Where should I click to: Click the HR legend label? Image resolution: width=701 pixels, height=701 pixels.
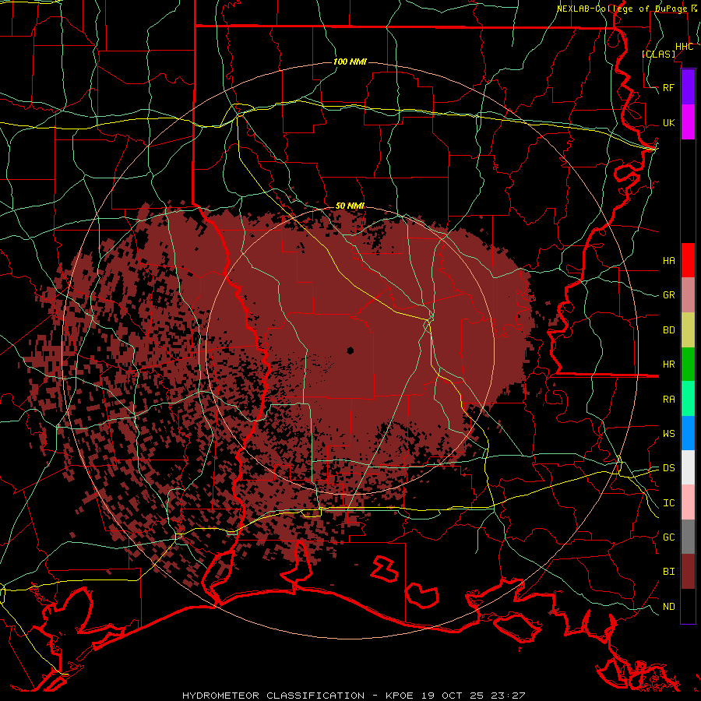click(669, 364)
